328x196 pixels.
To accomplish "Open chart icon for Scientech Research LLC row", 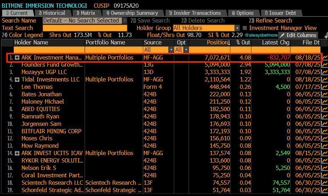I will click(325, 183).
